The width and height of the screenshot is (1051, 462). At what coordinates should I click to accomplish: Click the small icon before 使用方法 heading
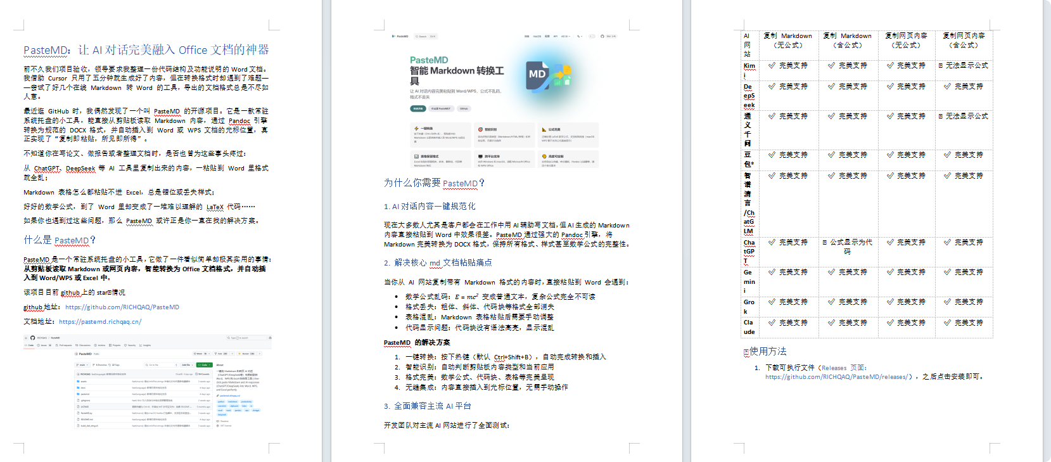[746, 352]
